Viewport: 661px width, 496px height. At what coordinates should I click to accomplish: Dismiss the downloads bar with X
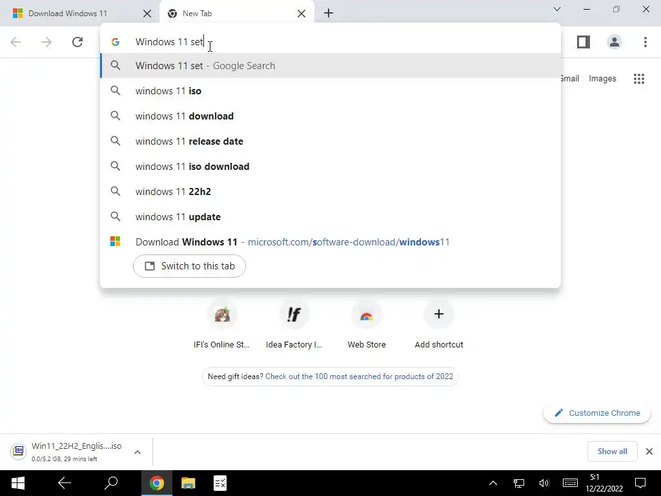[x=649, y=451]
